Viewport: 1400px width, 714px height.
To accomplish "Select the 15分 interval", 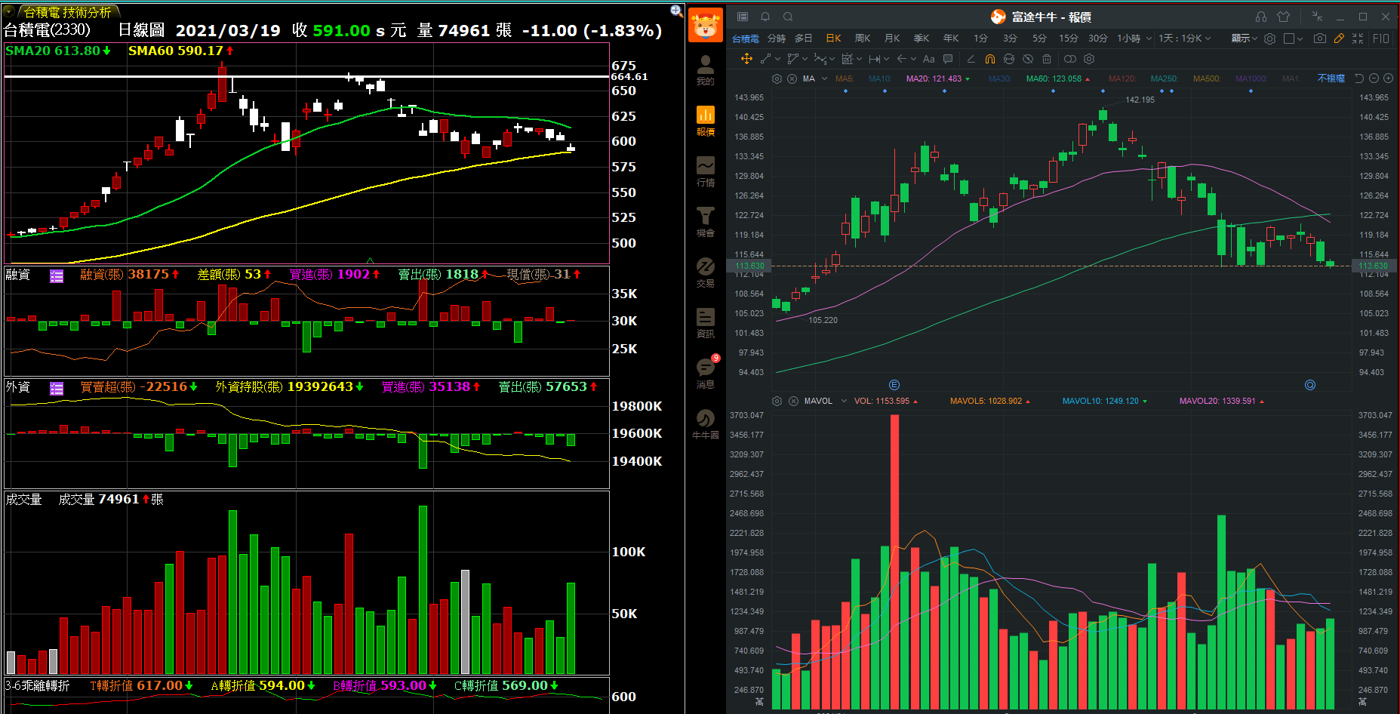I will point(1068,38).
